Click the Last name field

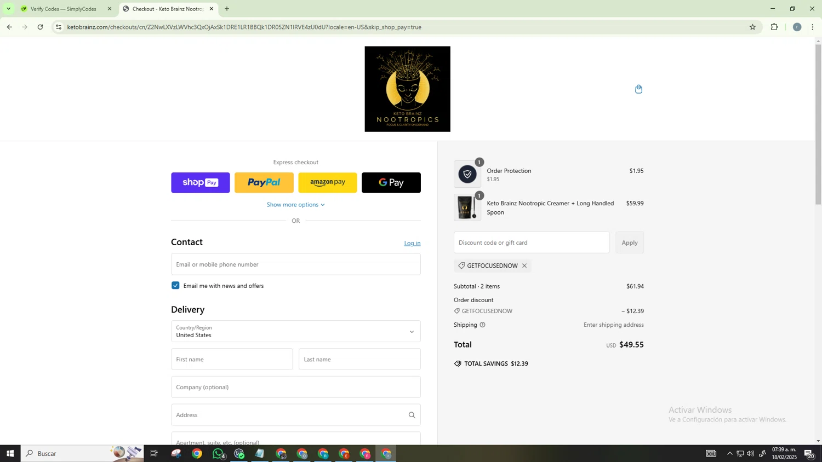pos(359,360)
